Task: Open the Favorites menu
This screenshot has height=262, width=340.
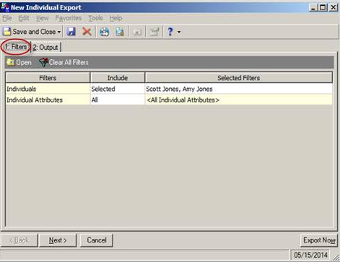Action: (69, 18)
